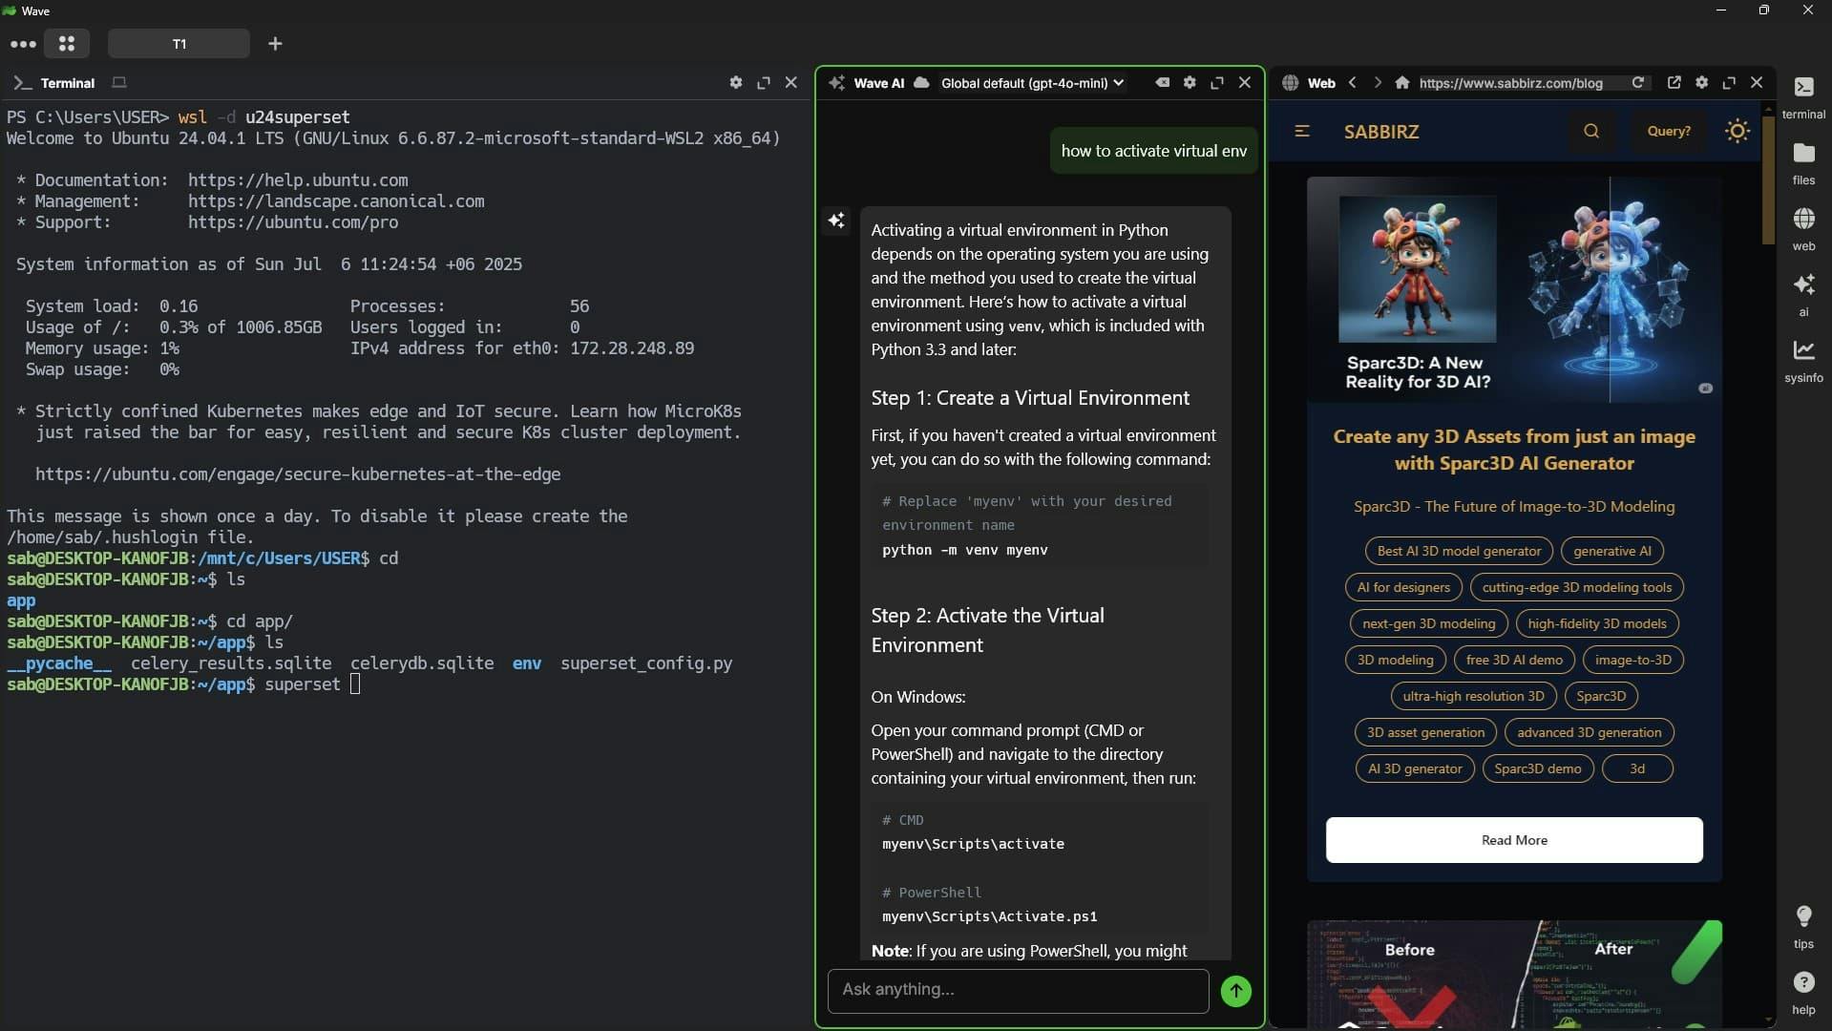Open the SABBIRZ hamburger menu
Viewport: 1832px width, 1031px height.
pyautogui.click(x=1302, y=131)
